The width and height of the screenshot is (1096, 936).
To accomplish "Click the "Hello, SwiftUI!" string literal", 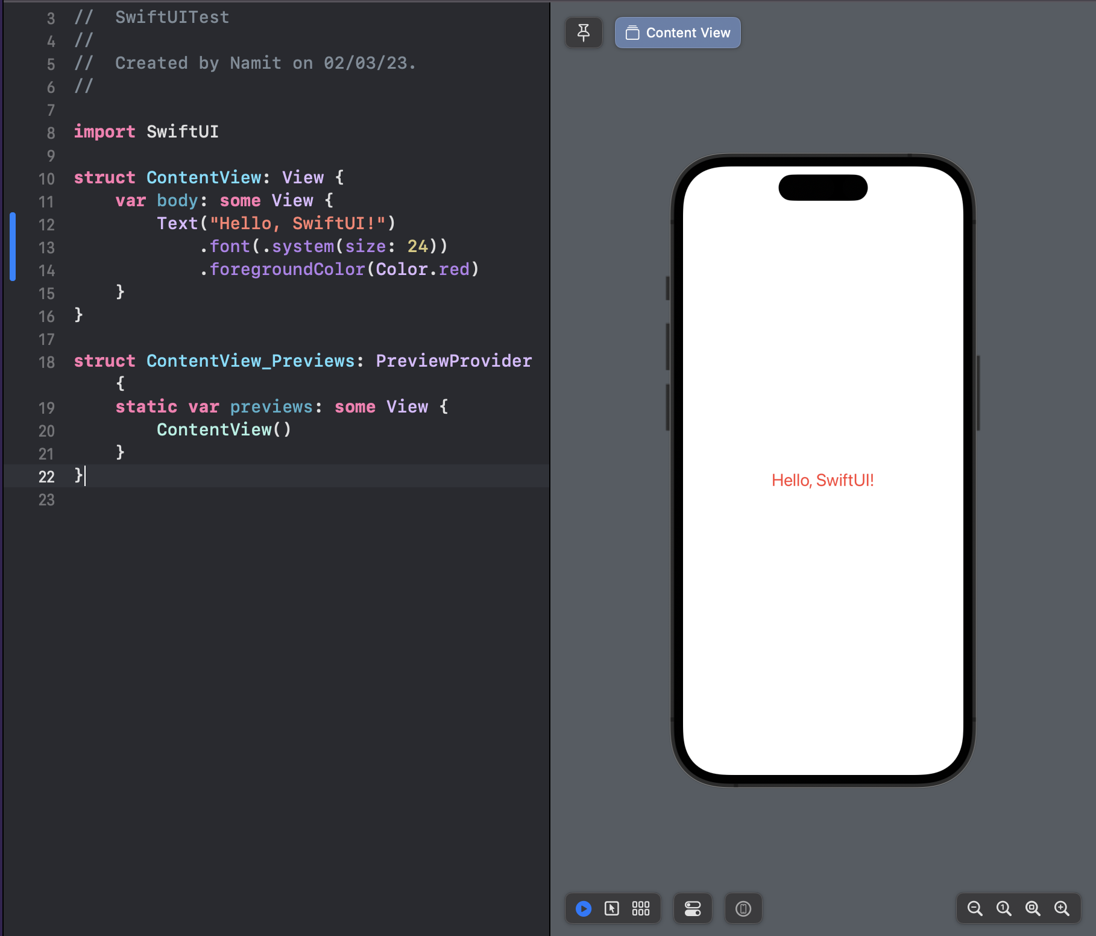I will 297,223.
